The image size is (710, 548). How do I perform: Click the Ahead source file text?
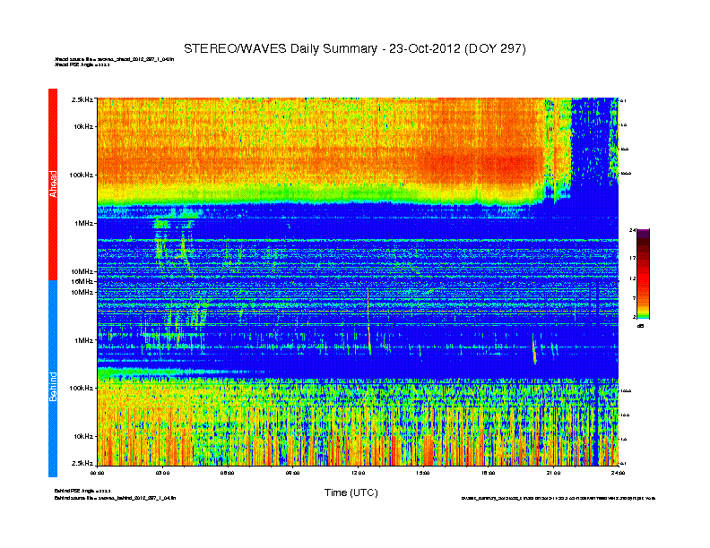(114, 59)
